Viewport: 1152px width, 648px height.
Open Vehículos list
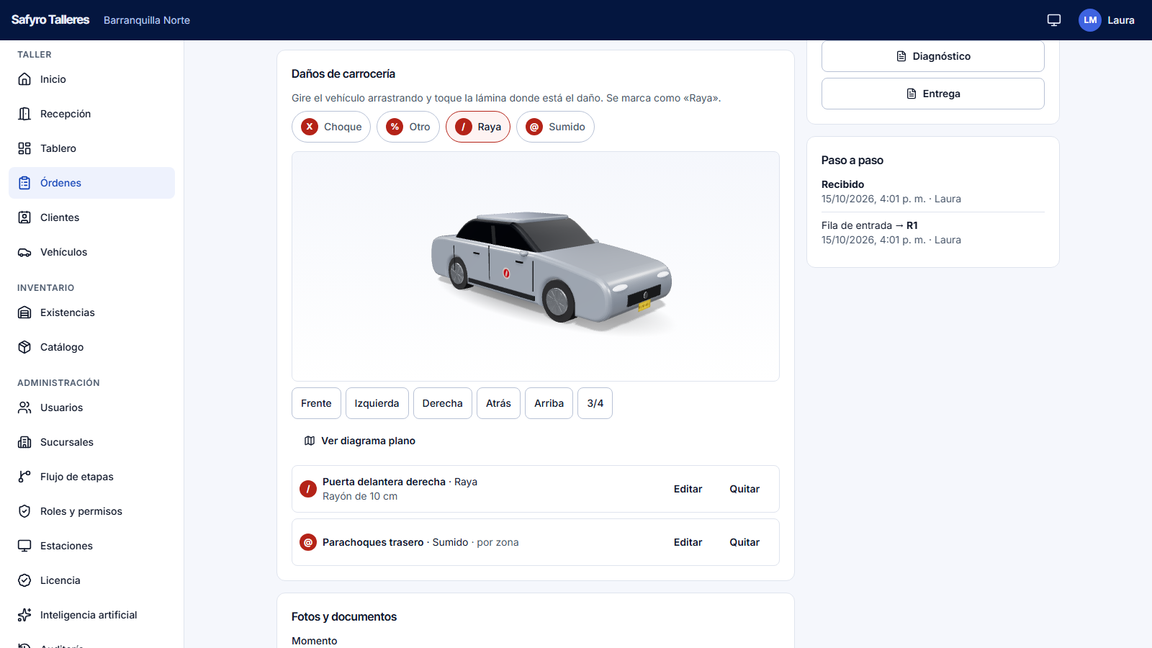[91, 252]
